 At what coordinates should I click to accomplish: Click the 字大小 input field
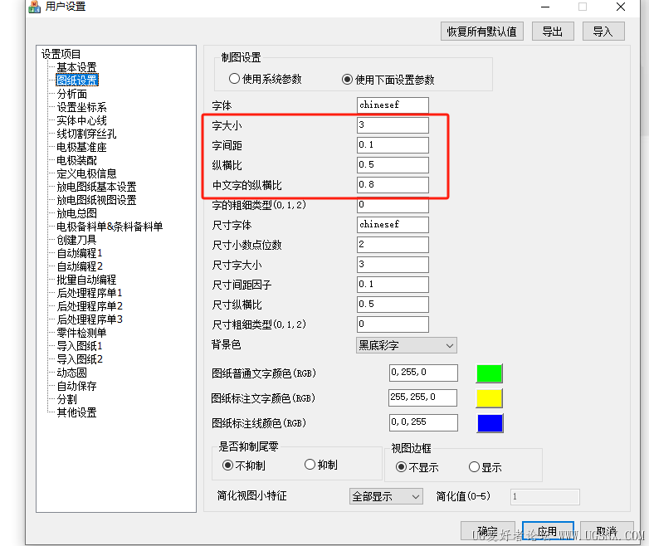tap(393, 124)
